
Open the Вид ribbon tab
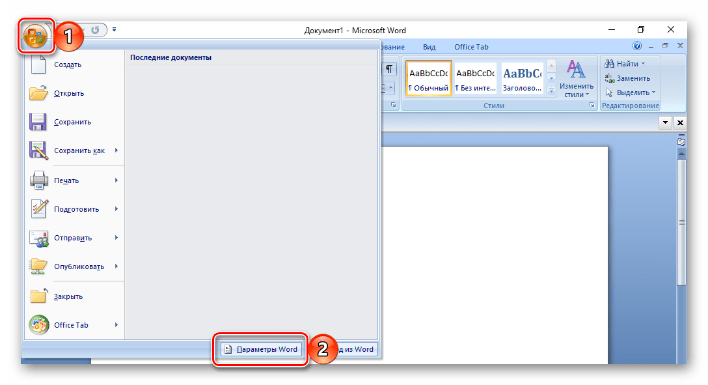coord(429,47)
